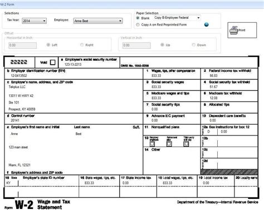
Task: Click employee street 123 main street
Action: coord(18,147)
